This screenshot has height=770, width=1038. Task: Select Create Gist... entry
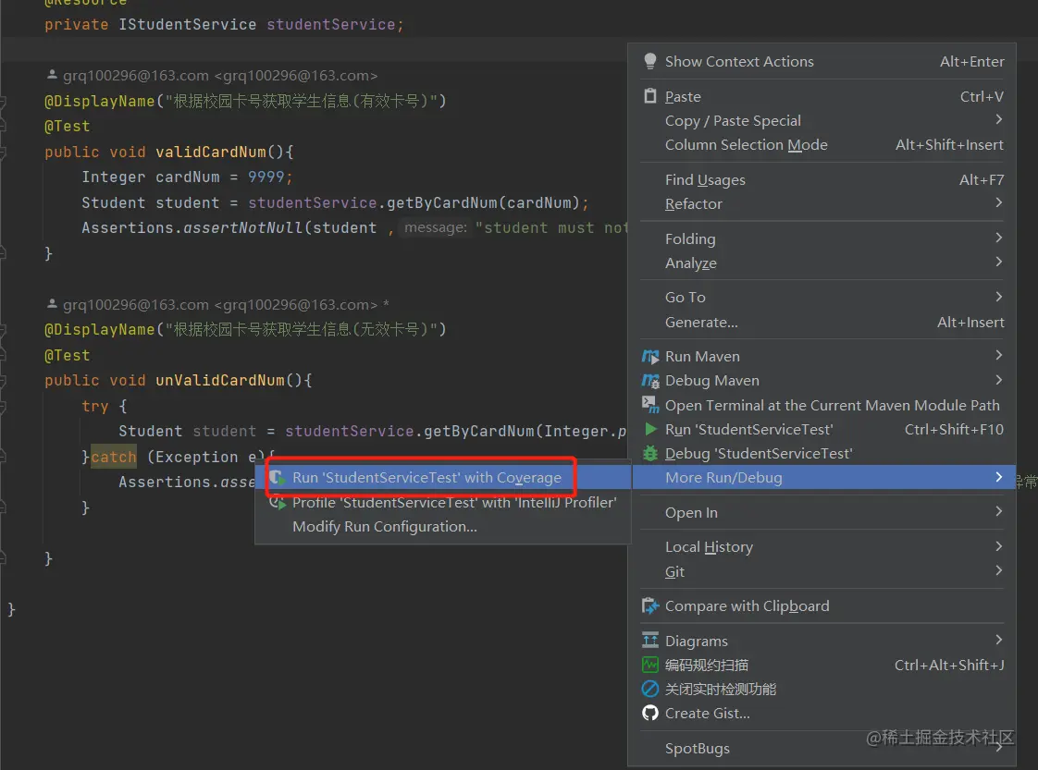point(822,713)
